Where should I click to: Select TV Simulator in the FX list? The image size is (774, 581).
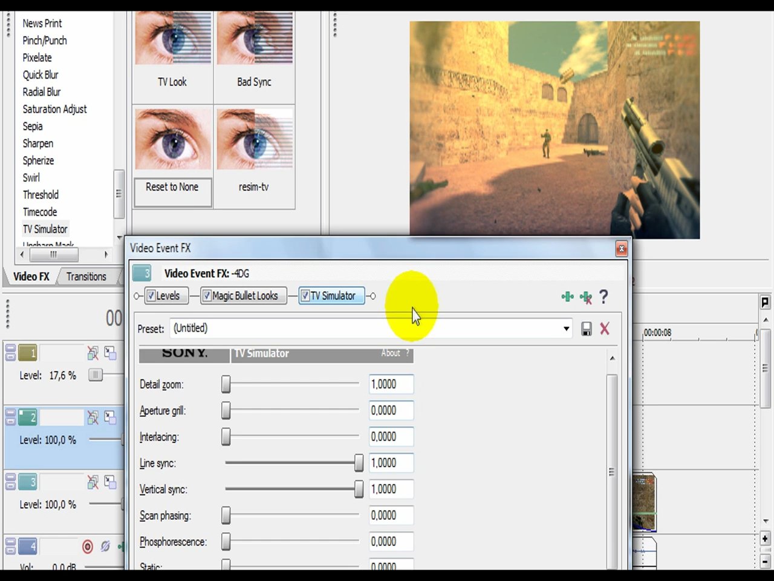(x=45, y=229)
